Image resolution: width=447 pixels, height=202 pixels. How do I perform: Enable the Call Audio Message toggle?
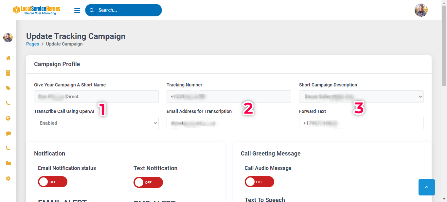coord(259,182)
